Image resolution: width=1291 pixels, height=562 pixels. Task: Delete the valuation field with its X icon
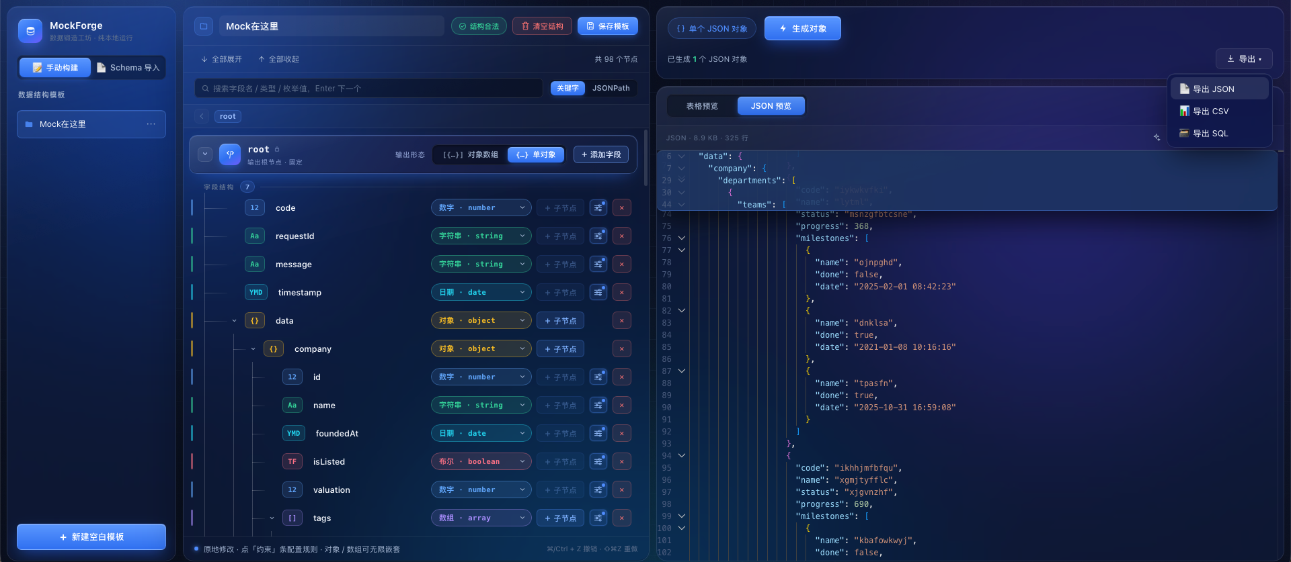pyautogui.click(x=622, y=490)
